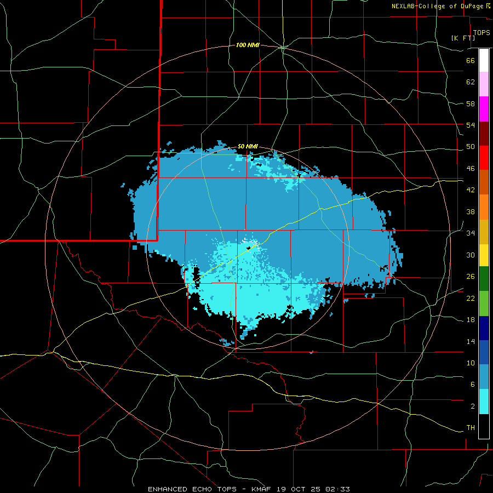493x493 pixels.
Task: Click the gold legend swatch near 34
Action: pos(484,232)
